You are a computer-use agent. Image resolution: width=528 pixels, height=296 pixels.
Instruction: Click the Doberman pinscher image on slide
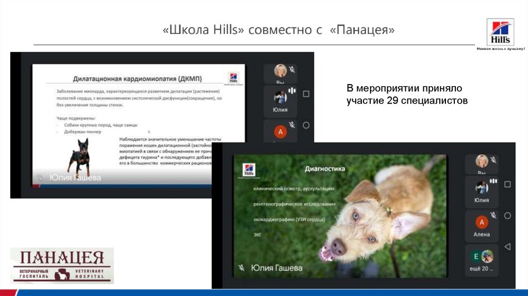point(80,157)
